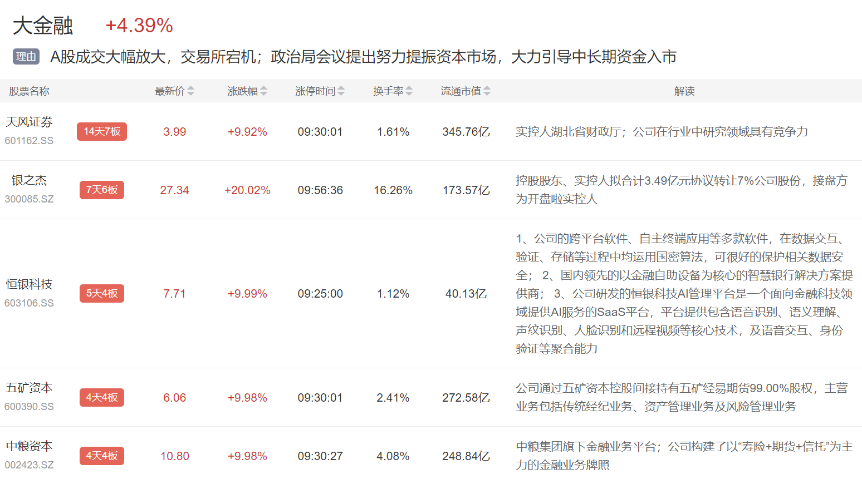Screen dimensions: 862x479
Task: Open 银之杰 stock page
Action: click(29, 181)
